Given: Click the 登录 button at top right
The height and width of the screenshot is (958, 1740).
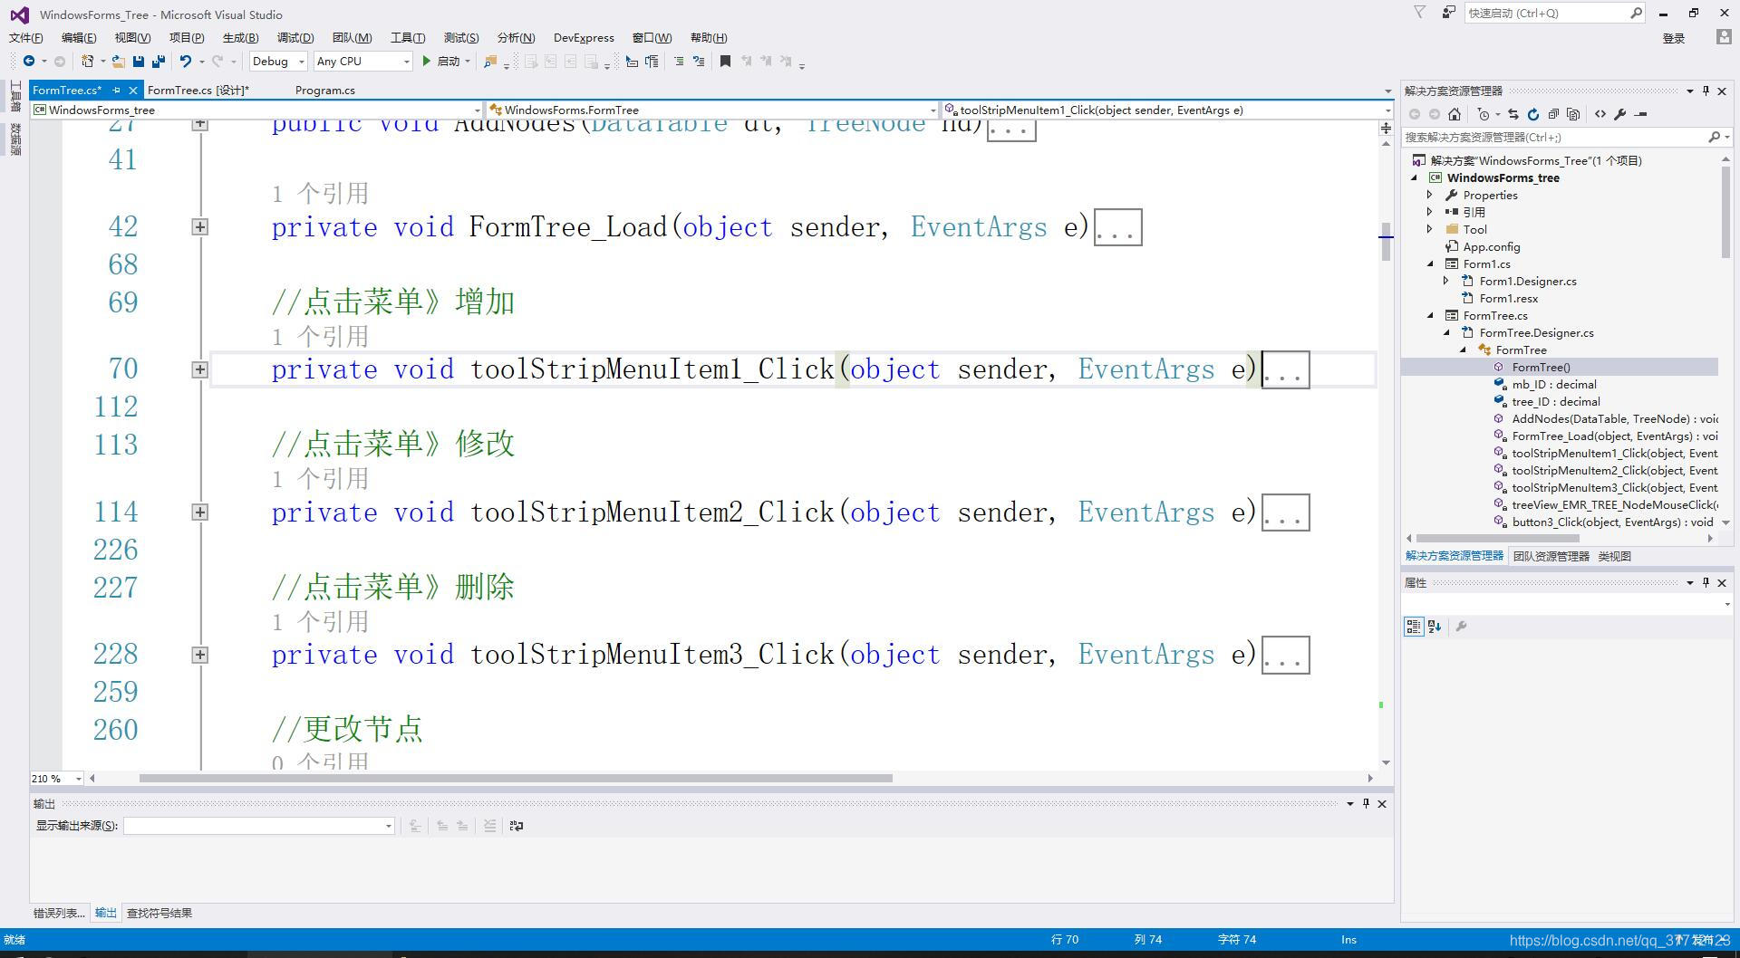Looking at the screenshot, I should 1674,38.
